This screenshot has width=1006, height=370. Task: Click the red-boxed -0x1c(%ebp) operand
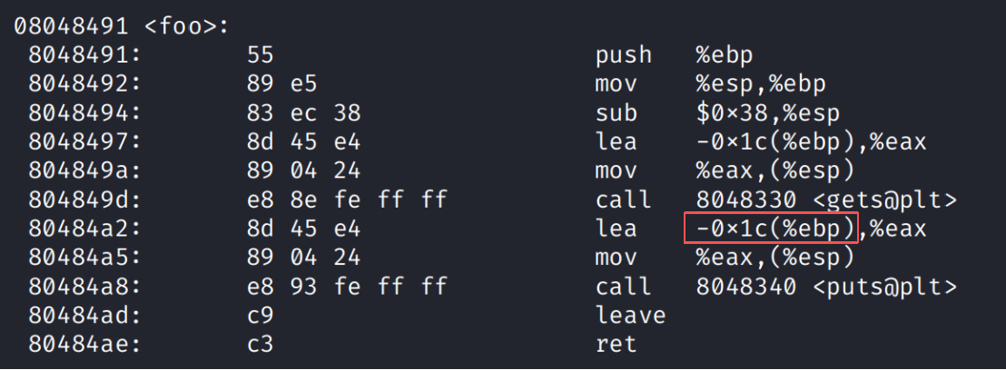771,229
